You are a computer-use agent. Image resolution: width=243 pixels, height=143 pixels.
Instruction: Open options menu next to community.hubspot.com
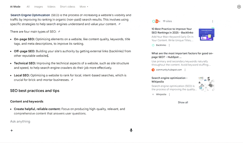click(x=185, y=70)
